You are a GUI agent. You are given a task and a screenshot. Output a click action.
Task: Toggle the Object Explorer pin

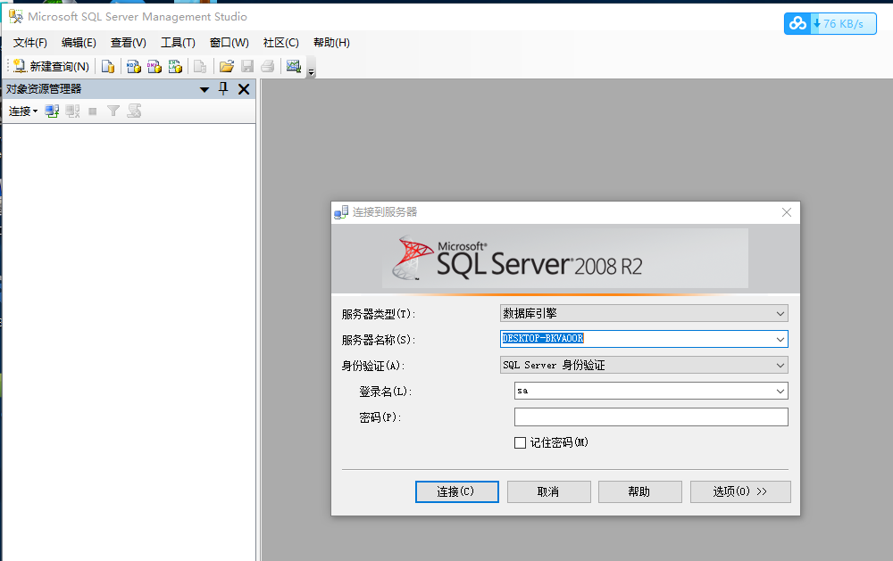222,89
